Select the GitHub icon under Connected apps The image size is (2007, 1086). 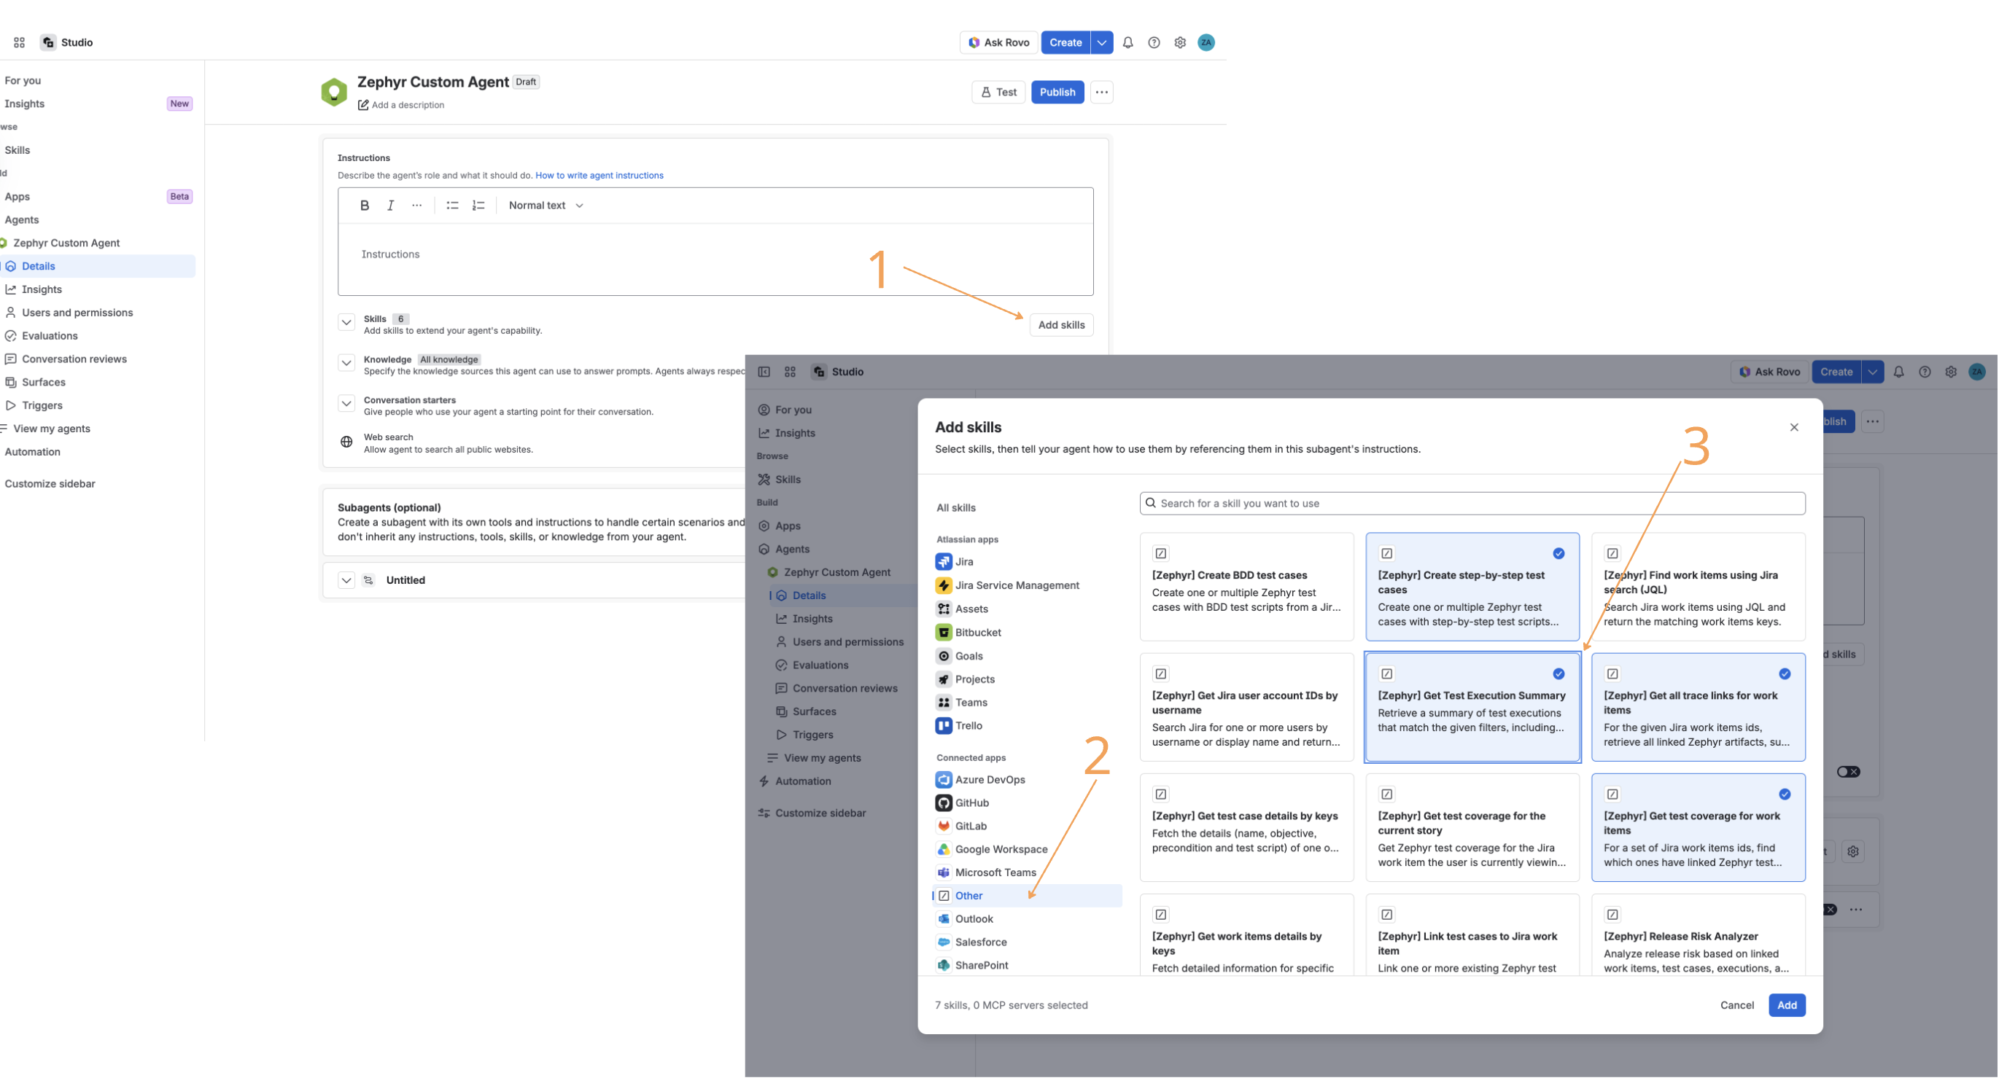coord(944,803)
